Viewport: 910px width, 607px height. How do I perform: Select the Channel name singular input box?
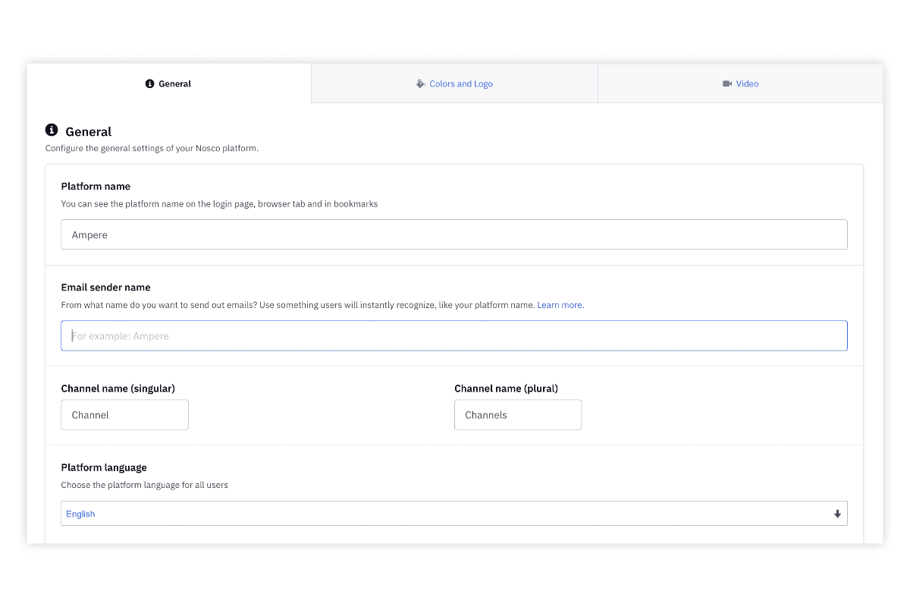[x=124, y=415]
